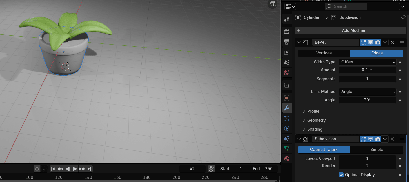This screenshot has height=182, width=409.
Task: Open the Material properties tab
Action: [287, 159]
